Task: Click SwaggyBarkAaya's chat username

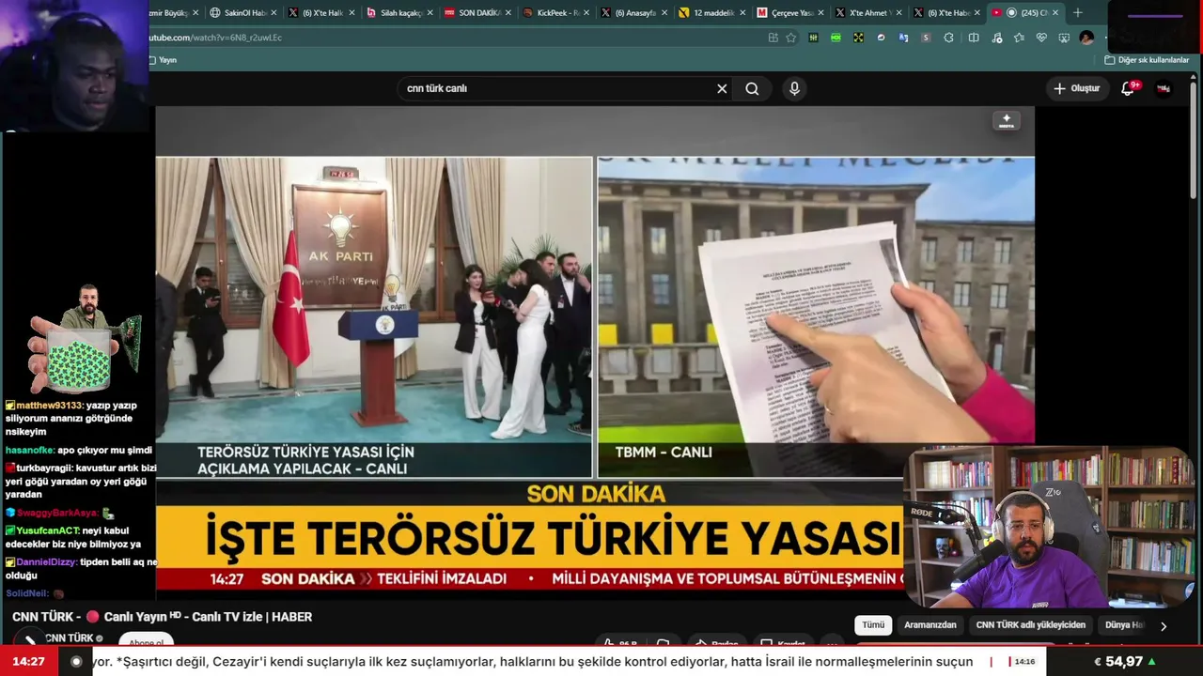Action: click(57, 514)
